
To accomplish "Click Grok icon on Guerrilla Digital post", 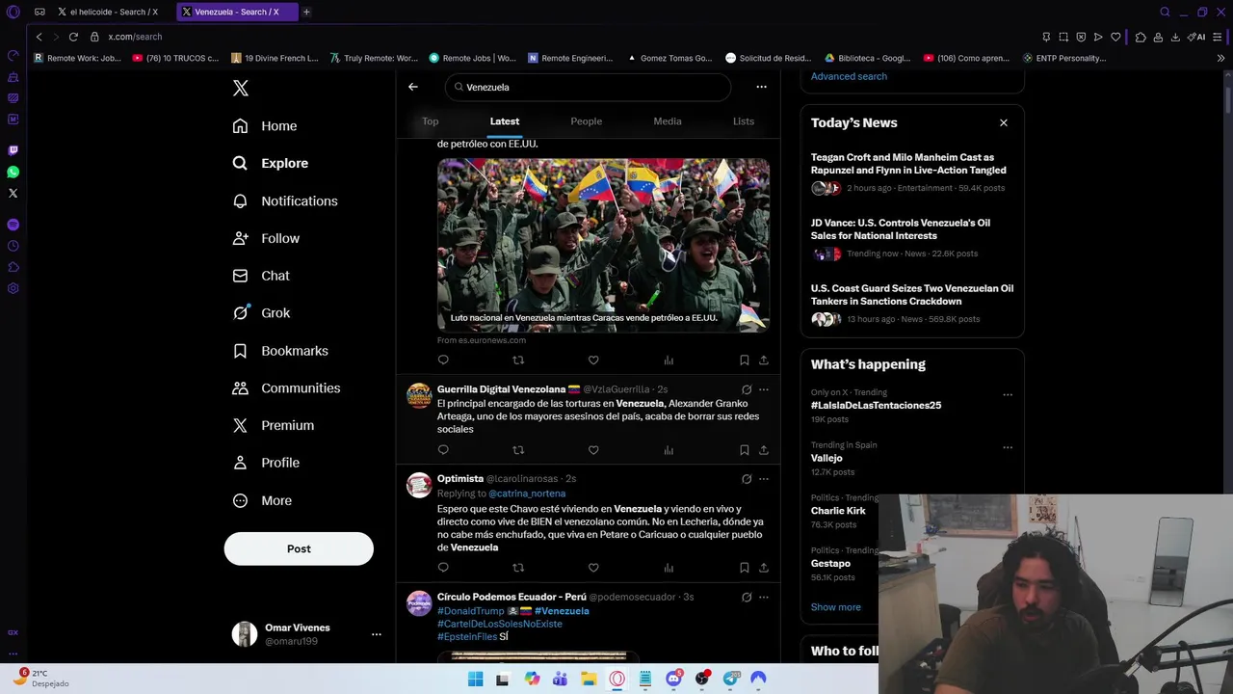I will pyautogui.click(x=747, y=389).
